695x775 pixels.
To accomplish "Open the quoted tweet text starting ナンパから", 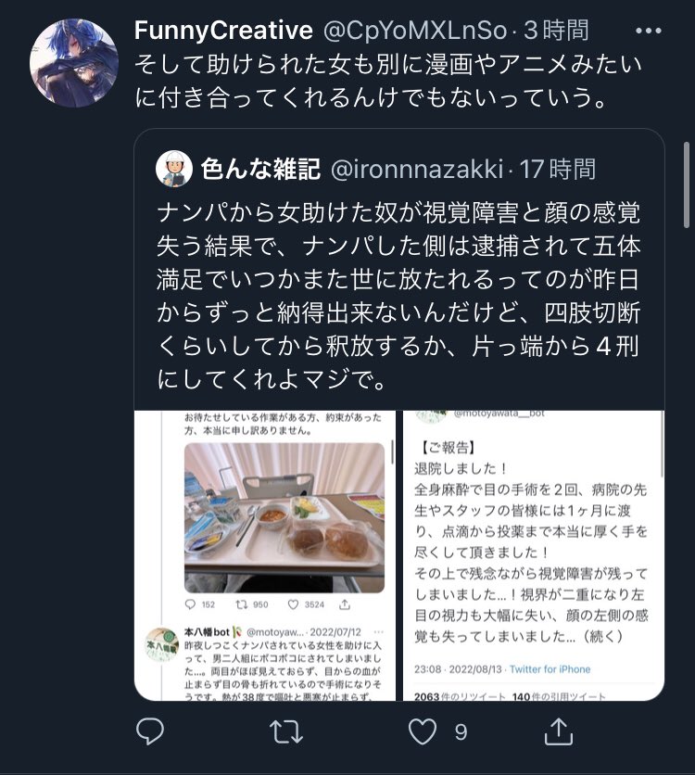I will (x=398, y=296).
